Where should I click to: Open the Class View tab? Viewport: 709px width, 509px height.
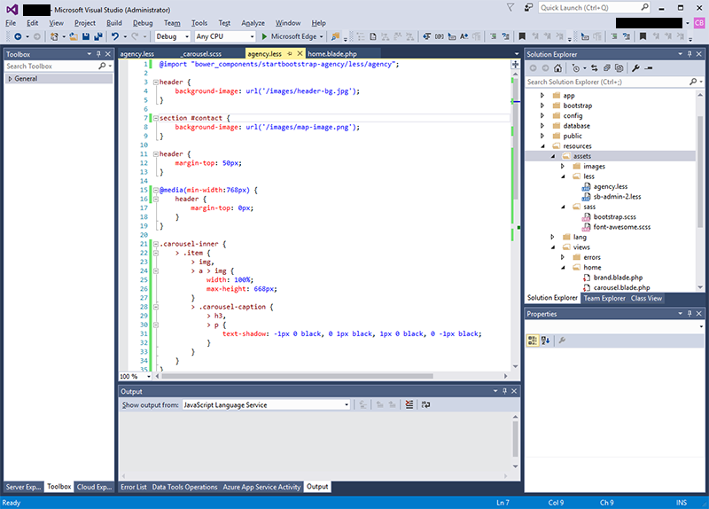(646, 298)
